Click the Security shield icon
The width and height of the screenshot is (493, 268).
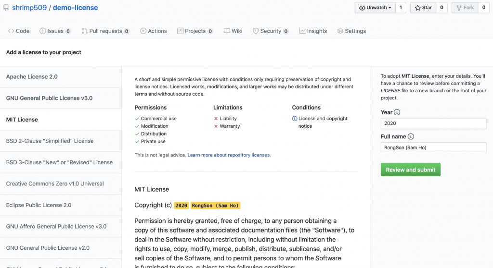[256, 31]
